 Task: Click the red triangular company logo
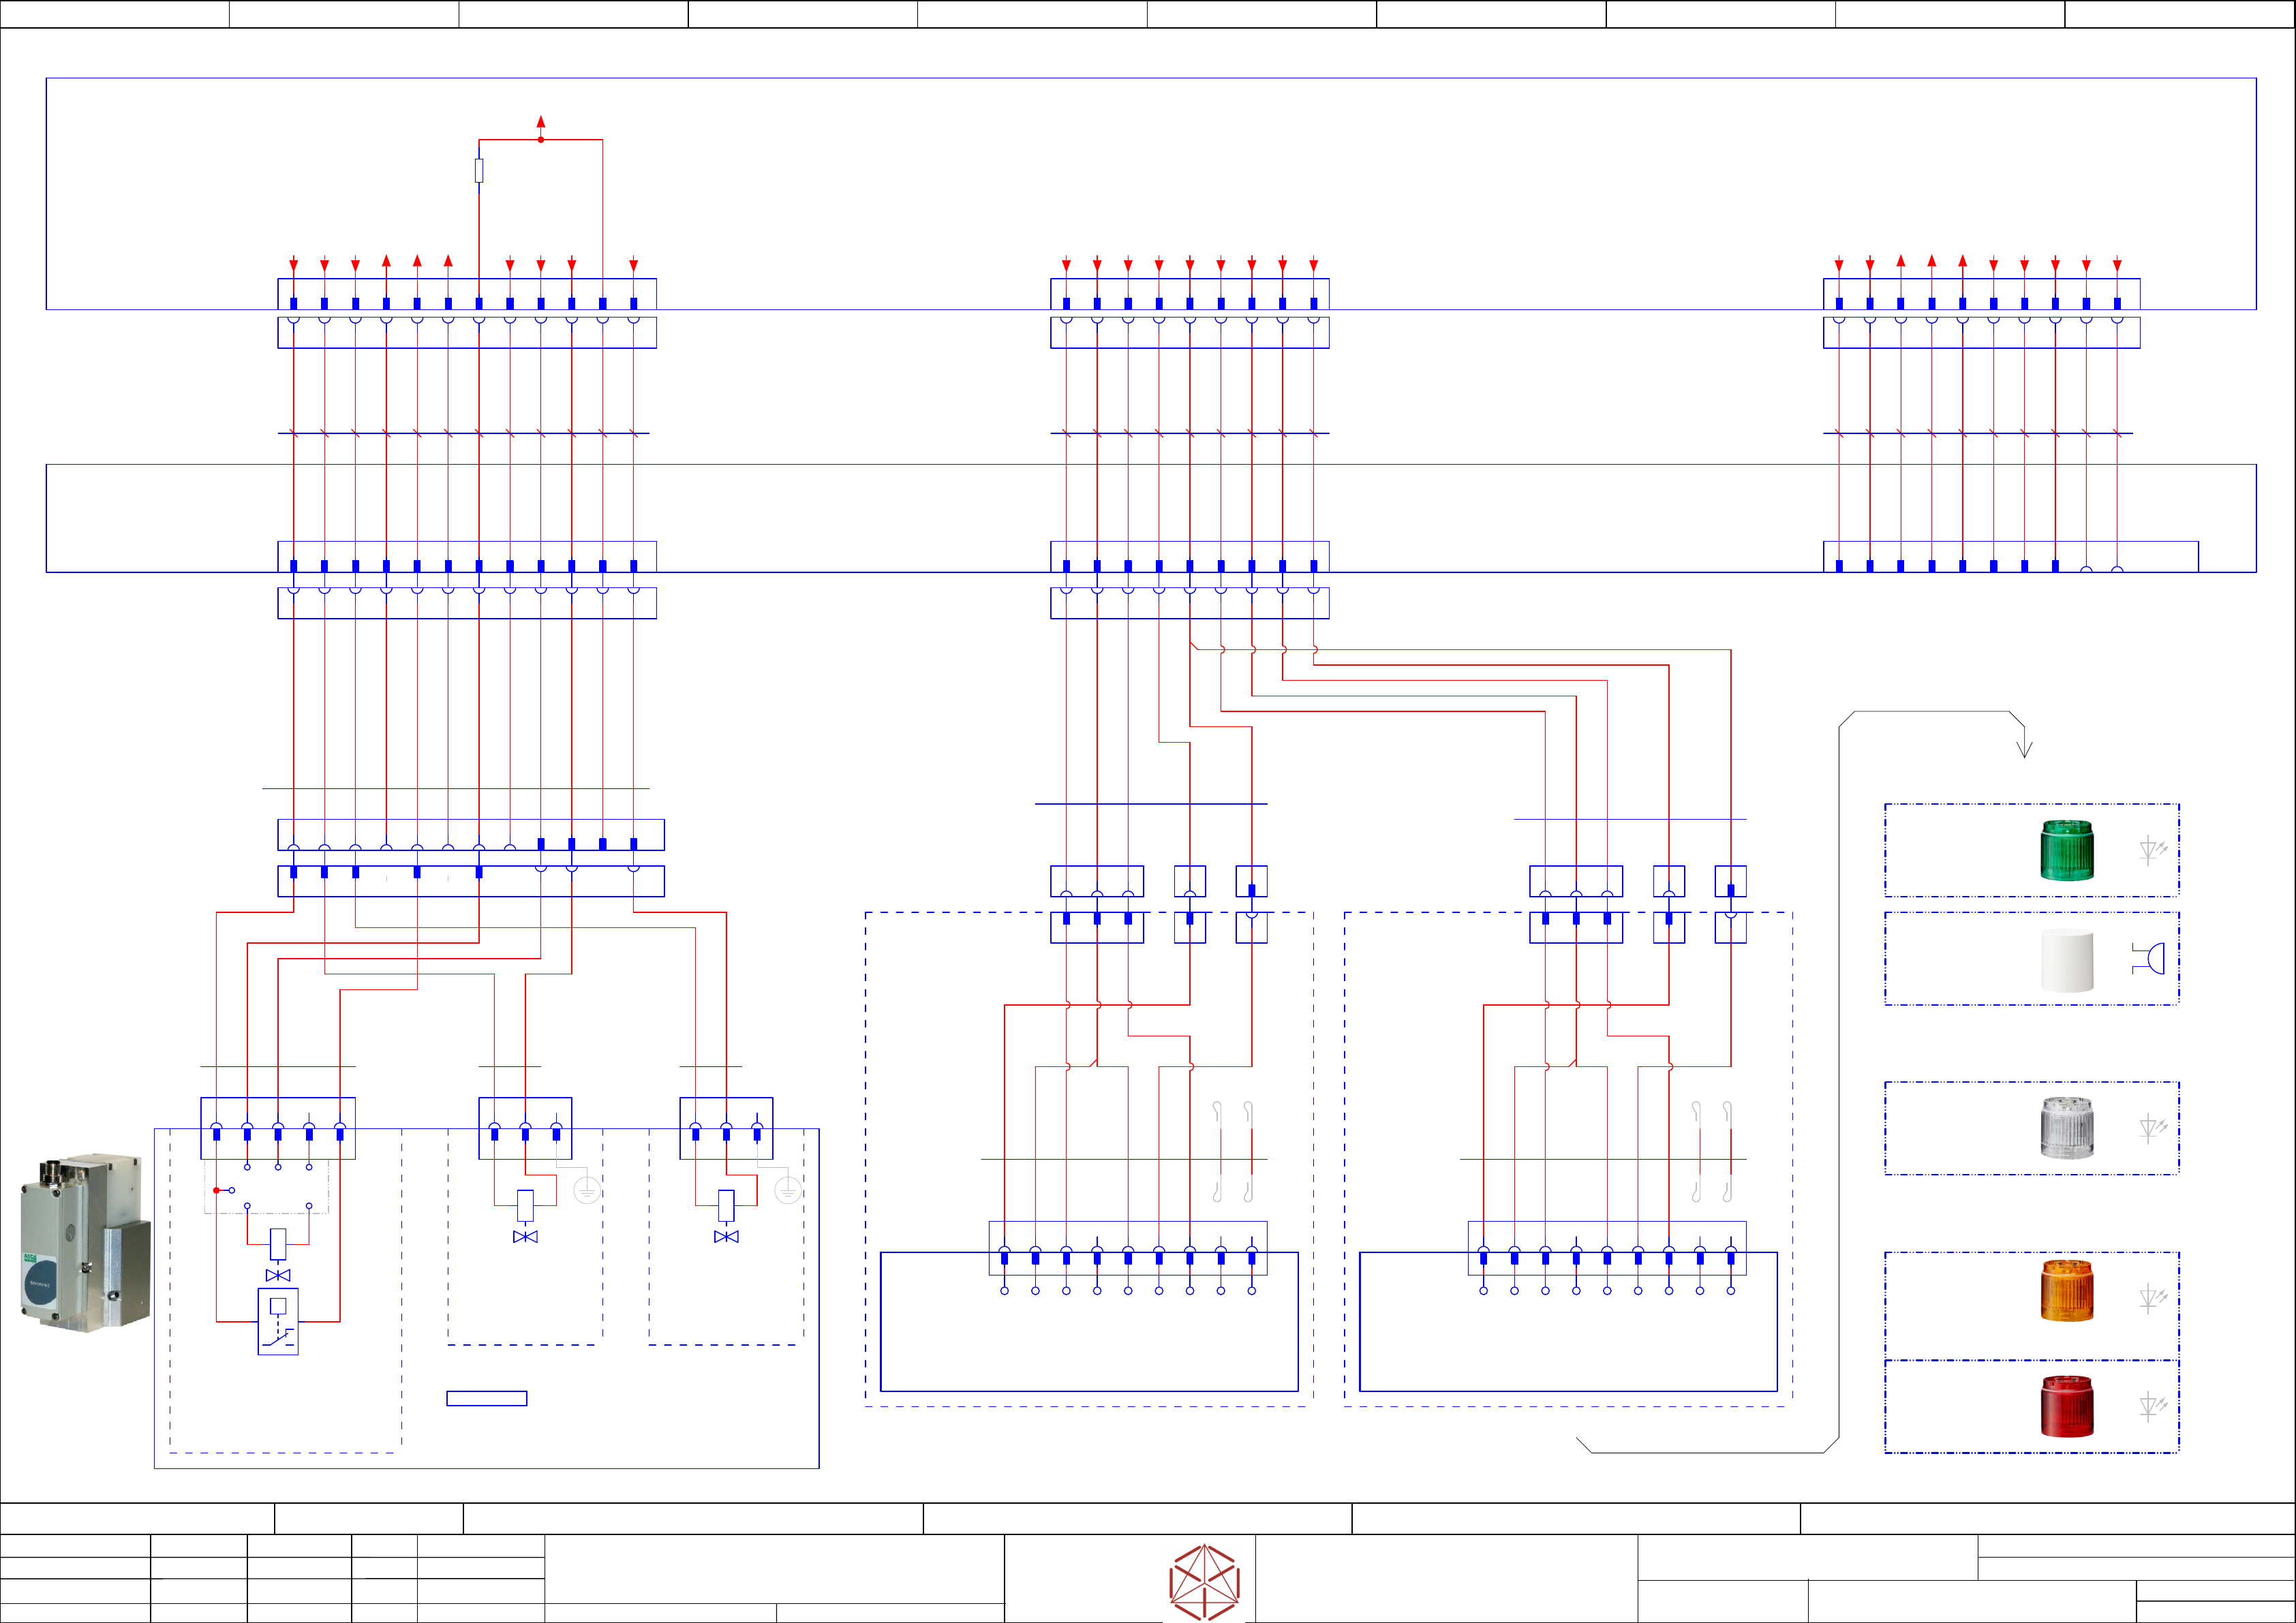[1205, 1583]
